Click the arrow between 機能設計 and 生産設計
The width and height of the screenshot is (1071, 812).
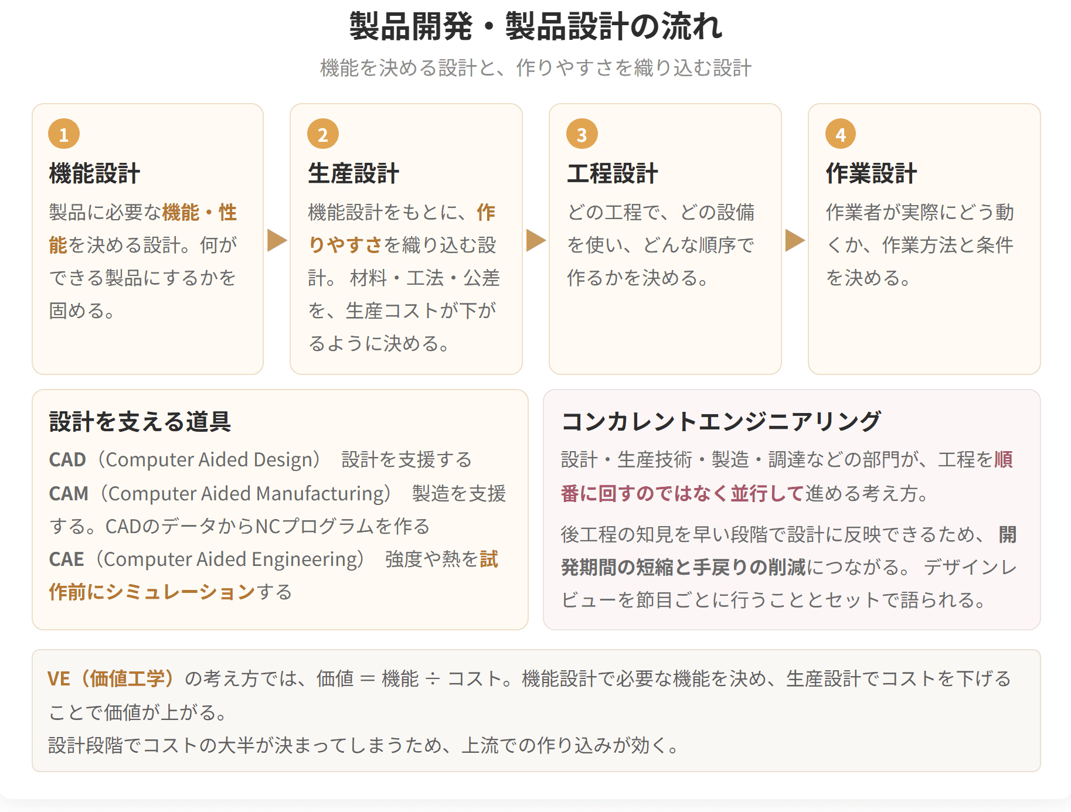tap(277, 240)
